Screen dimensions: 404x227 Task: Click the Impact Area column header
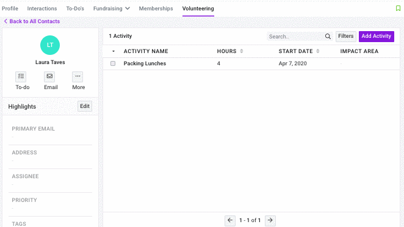[x=359, y=51]
